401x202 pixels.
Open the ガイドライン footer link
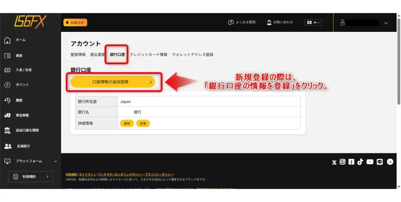pos(87,175)
